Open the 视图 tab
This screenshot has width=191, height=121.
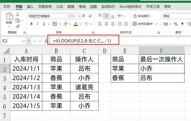tap(93, 7)
